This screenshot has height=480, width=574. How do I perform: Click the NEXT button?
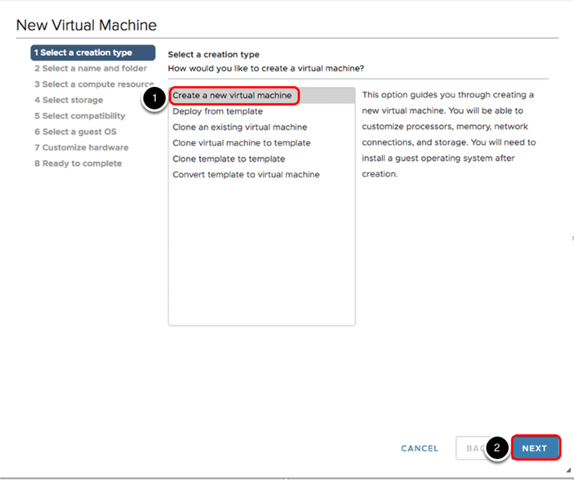[x=535, y=448]
